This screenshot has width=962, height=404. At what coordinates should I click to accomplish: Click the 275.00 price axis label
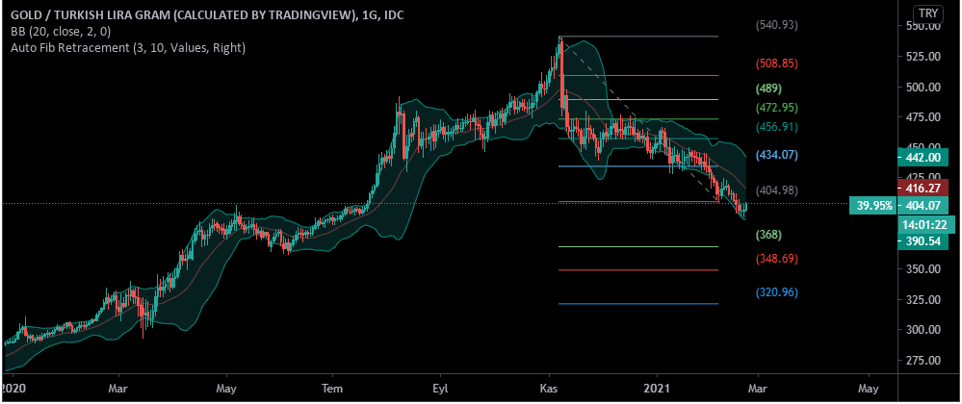(923, 361)
